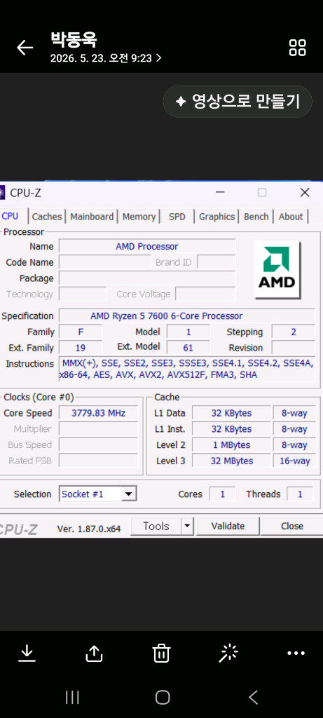Click the Level 3 cache value 32 MBytes
Image resolution: width=323 pixels, height=718 pixels.
[x=231, y=461]
